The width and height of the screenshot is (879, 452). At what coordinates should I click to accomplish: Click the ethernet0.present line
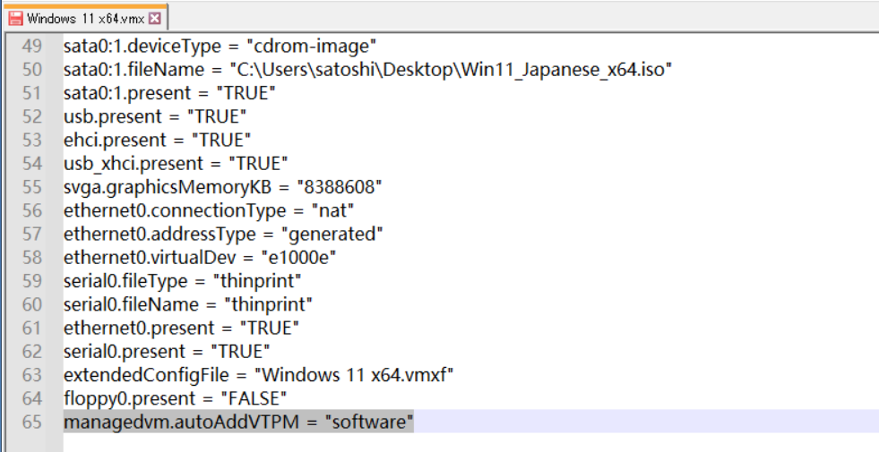coord(181,328)
